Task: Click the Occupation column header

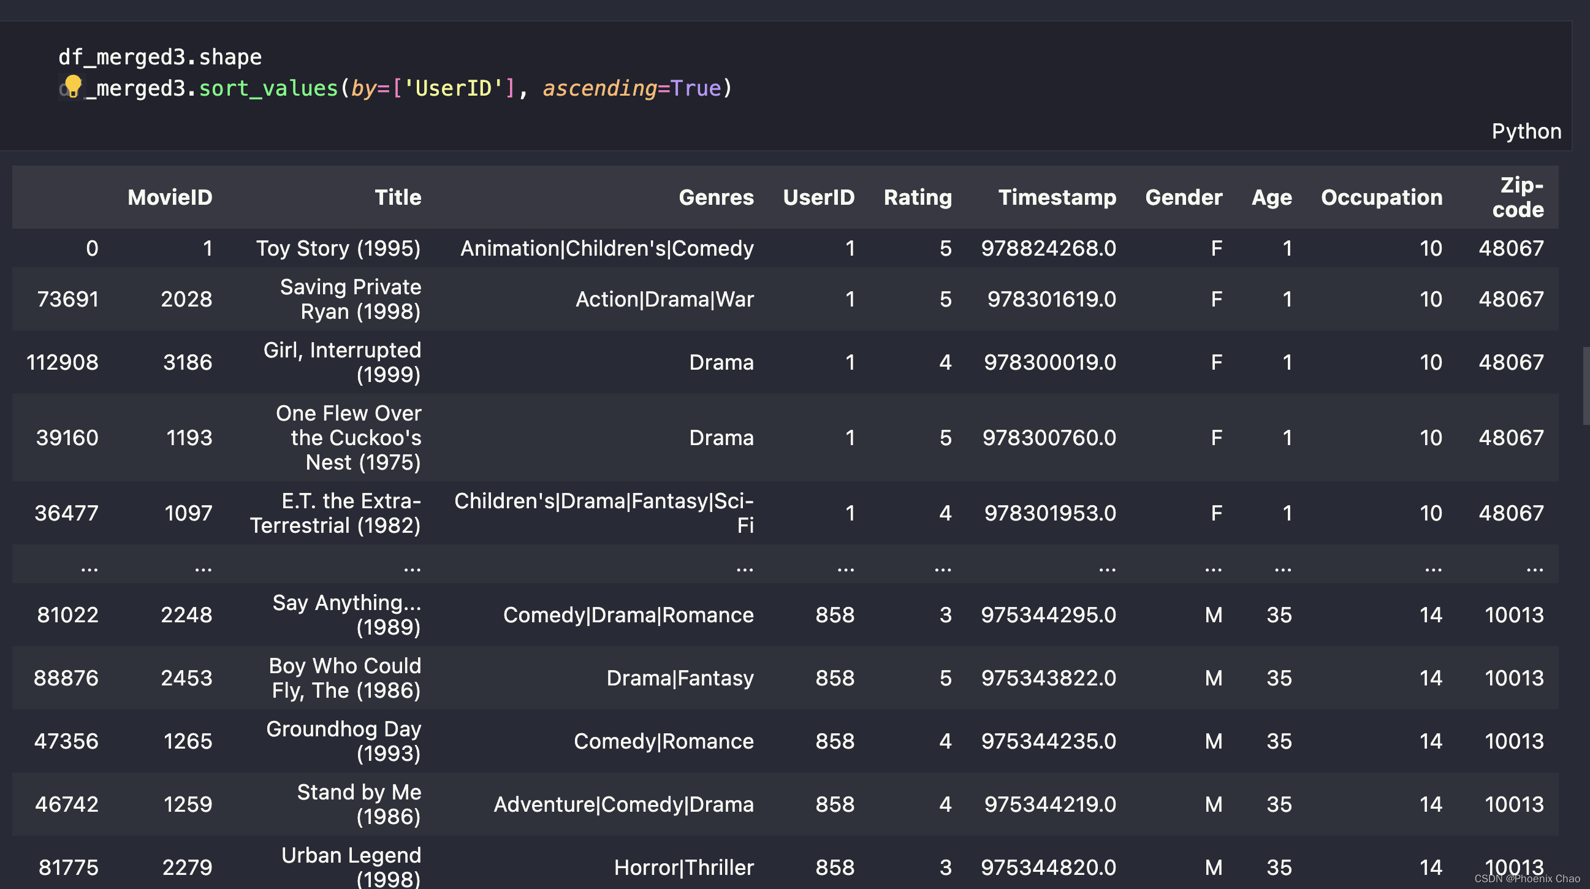Action: tap(1382, 197)
